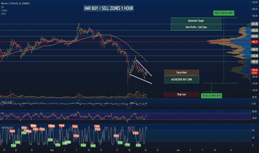Click the 439.97 price level label
259x153 pixels.
255,36
